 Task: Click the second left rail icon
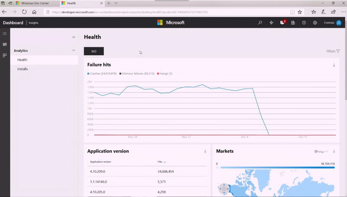tap(5, 44)
